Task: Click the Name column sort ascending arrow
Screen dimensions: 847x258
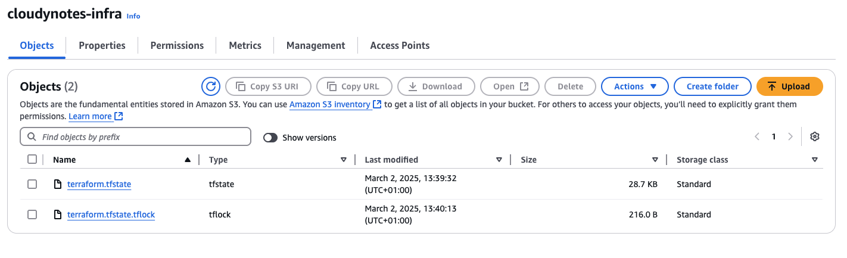Action: [x=188, y=160]
